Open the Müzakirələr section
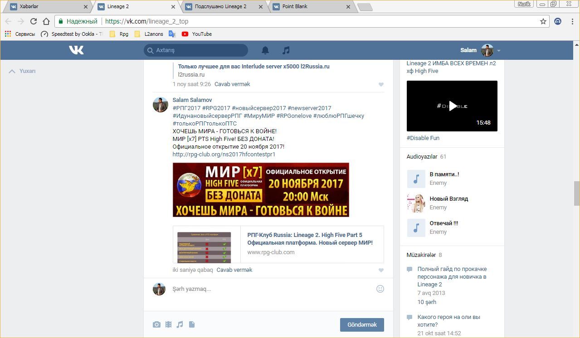Screen dimensions: 580x338 [x=421, y=255]
